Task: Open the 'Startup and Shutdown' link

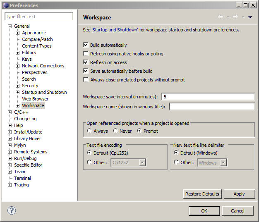Action: 115,30
